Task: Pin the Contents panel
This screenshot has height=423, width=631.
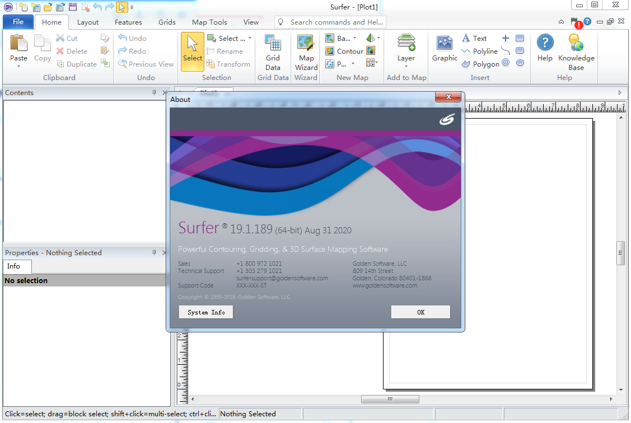Action: [153, 93]
